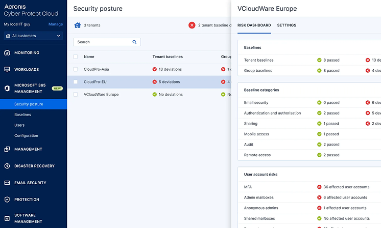
Task: Open the DISASTER RECOVERY menu label
Action: coord(34,166)
